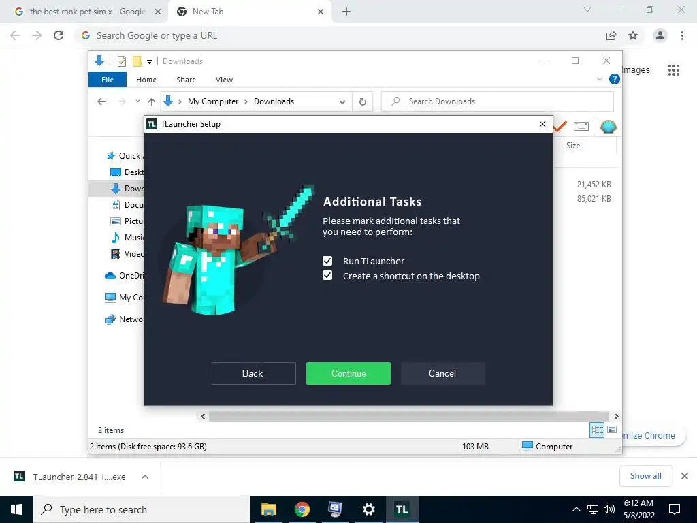Image resolution: width=697 pixels, height=523 pixels.
Task: Bookmark this tab with the star
Action: 633,35
